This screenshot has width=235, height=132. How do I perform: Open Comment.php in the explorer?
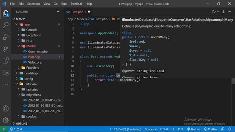(38, 51)
